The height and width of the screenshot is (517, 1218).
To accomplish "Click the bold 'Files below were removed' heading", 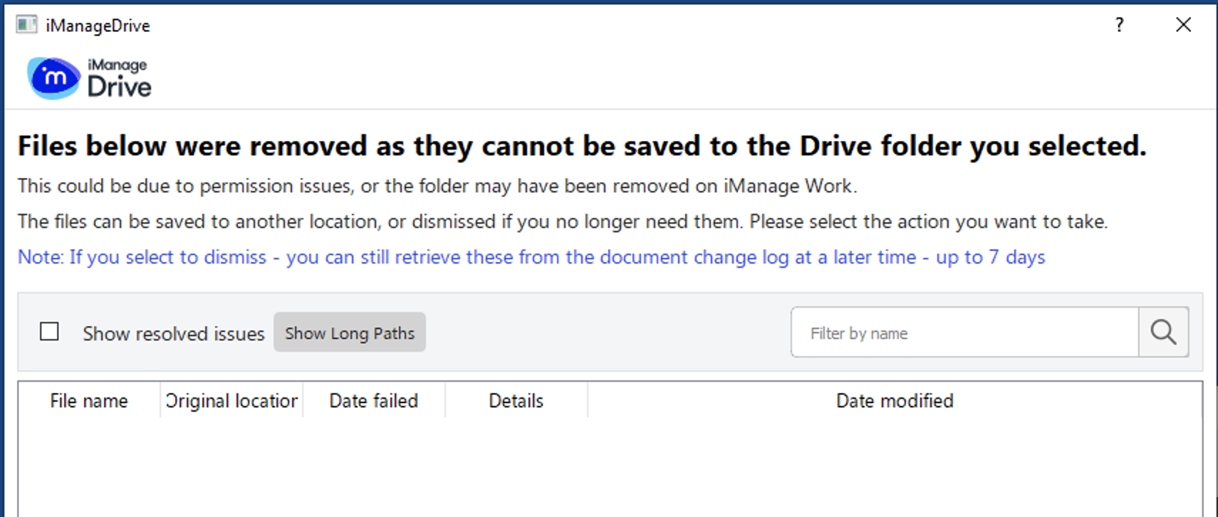I will pos(581,146).
